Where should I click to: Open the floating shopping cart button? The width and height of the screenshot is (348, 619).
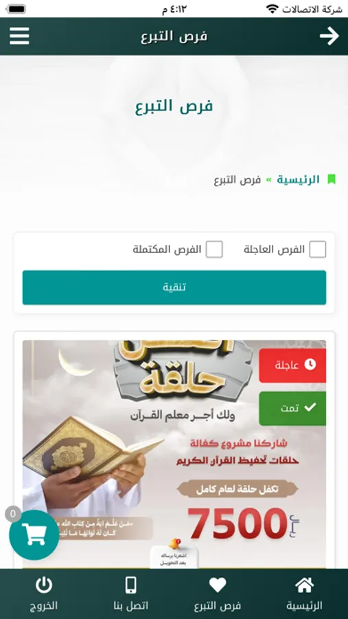tap(34, 534)
